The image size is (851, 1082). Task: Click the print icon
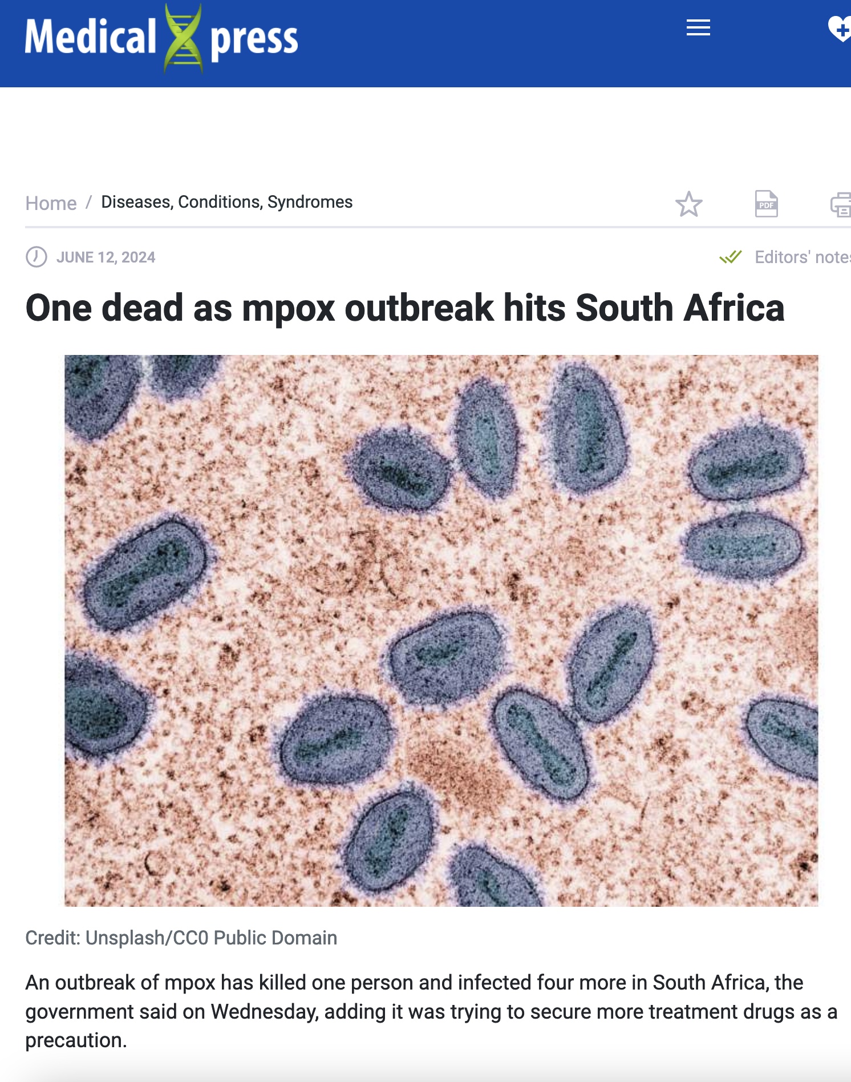tap(841, 205)
